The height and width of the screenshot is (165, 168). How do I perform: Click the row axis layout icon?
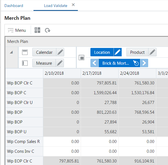click(x=25, y=63)
